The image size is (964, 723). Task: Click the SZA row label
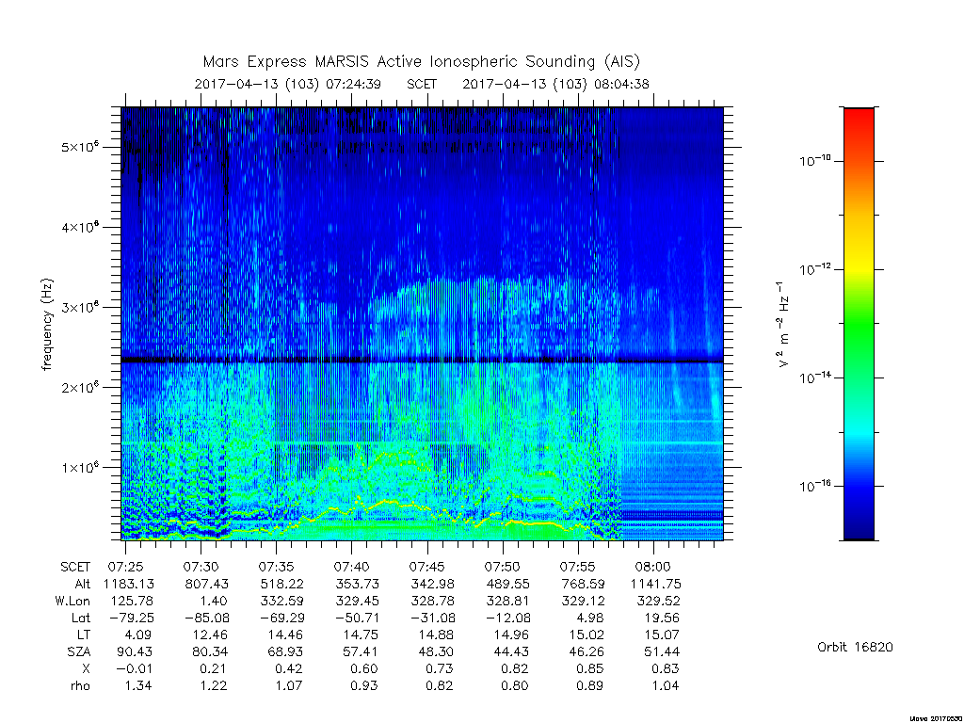pyautogui.click(x=79, y=651)
